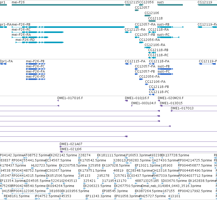The width and height of the screenshot is (217, 200).
Task: Click EST EK267750.5prime
Action: coord(115,189)
